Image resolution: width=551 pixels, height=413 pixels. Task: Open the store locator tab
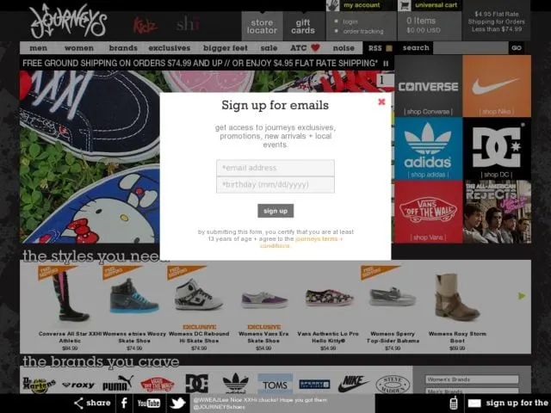(x=262, y=27)
